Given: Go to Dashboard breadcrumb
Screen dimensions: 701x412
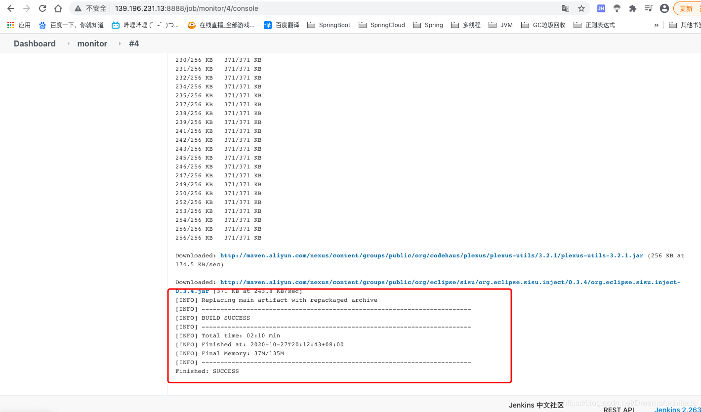Looking at the screenshot, I should point(35,43).
